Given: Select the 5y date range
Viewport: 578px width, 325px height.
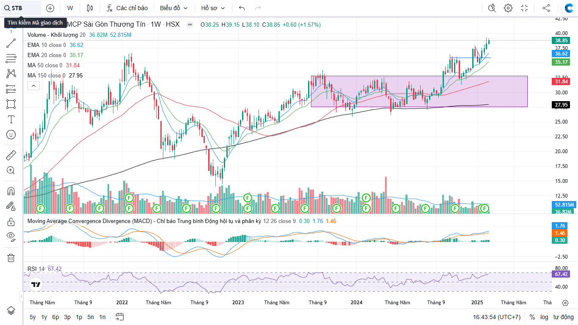Looking at the screenshot, I should click(33, 317).
